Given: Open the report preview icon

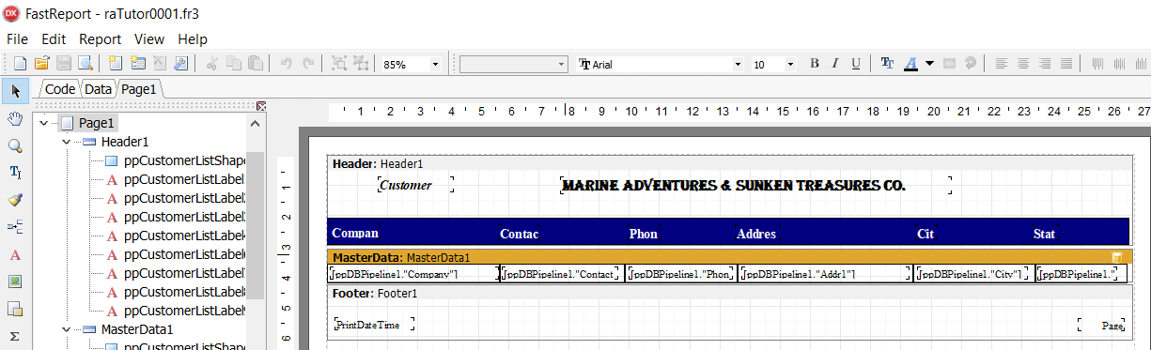Looking at the screenshot, I should (x=86, y=64).
